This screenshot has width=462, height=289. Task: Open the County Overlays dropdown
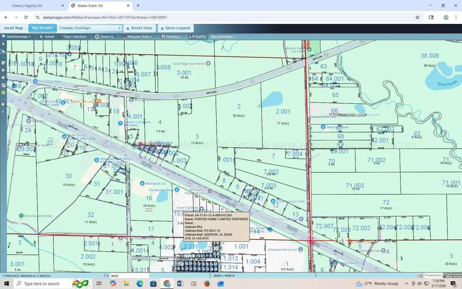click(90, 28)
